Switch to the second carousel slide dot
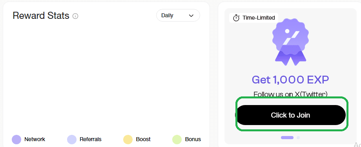The height and width of the screenshot is (147, 361). tap(298, 138)
